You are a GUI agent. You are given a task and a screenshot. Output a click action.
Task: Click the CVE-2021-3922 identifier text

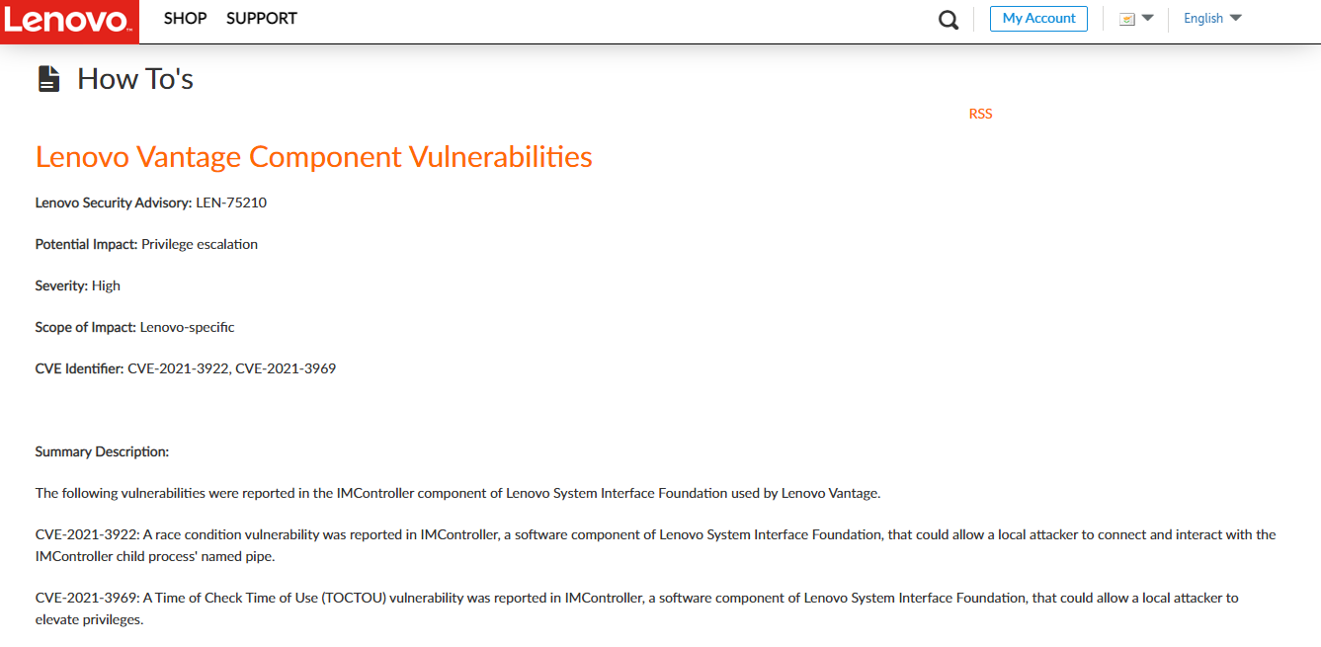(179, 368)
